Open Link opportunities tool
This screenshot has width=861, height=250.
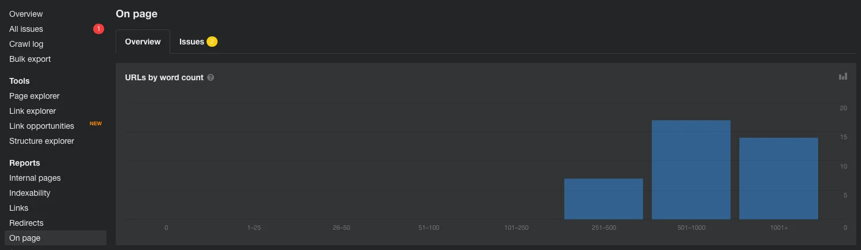click(42, 126)
